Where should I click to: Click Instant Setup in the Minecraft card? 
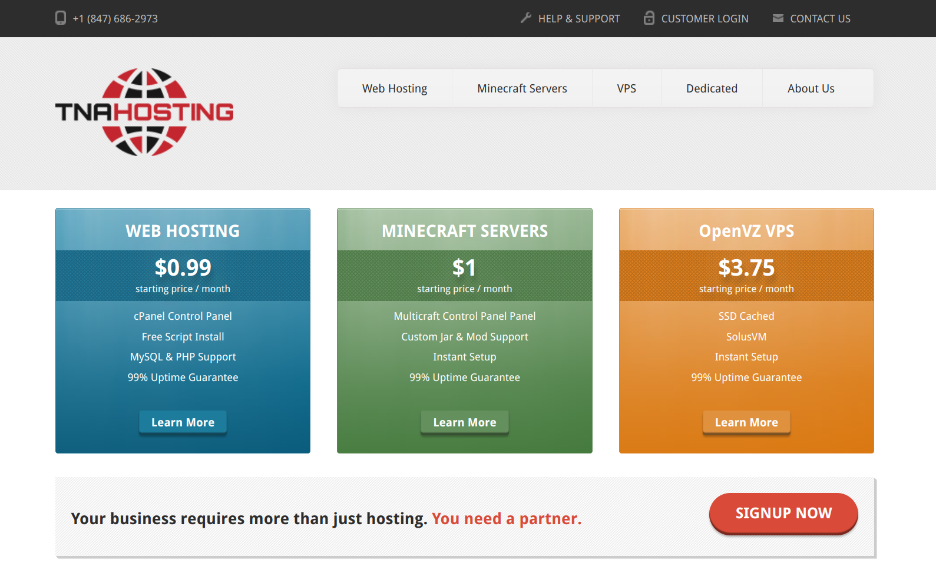tap(465, 357)
